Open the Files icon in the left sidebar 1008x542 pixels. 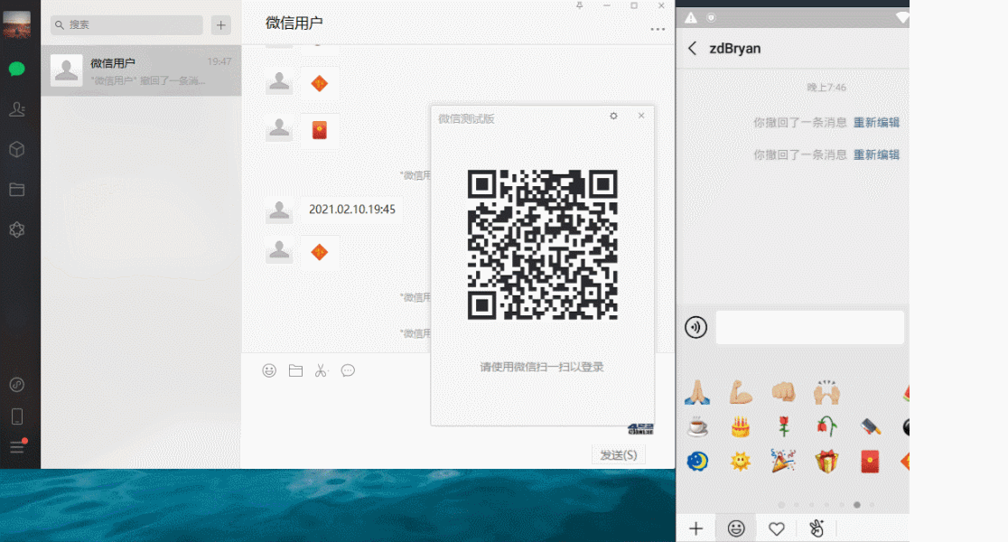[17, 190]
